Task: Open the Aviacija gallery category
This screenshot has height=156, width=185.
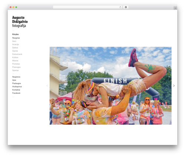Action: pos(16,44)
